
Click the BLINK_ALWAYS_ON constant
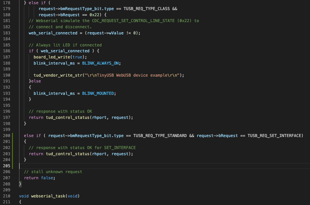point(100,63)
